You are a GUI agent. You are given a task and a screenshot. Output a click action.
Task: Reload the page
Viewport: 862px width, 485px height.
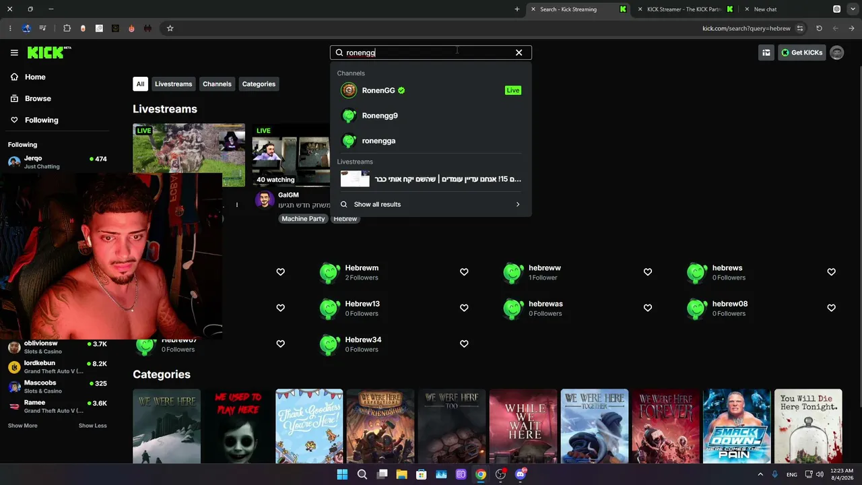[x=819, y=28]
